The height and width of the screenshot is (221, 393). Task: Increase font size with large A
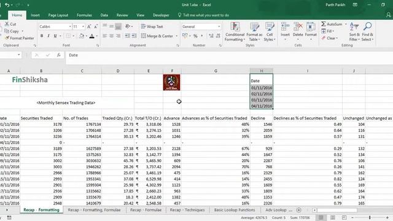coord(89,26)
